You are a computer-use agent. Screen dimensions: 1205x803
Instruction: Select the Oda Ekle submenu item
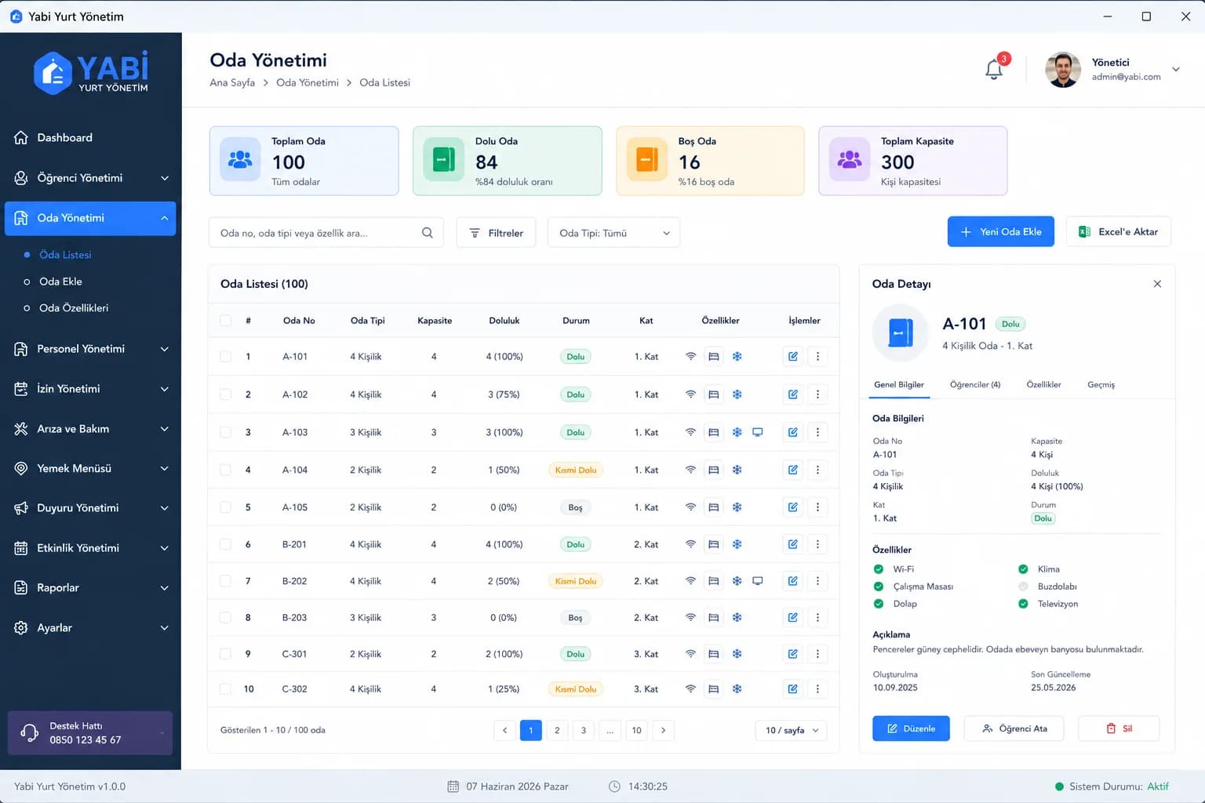click(61, 282)
